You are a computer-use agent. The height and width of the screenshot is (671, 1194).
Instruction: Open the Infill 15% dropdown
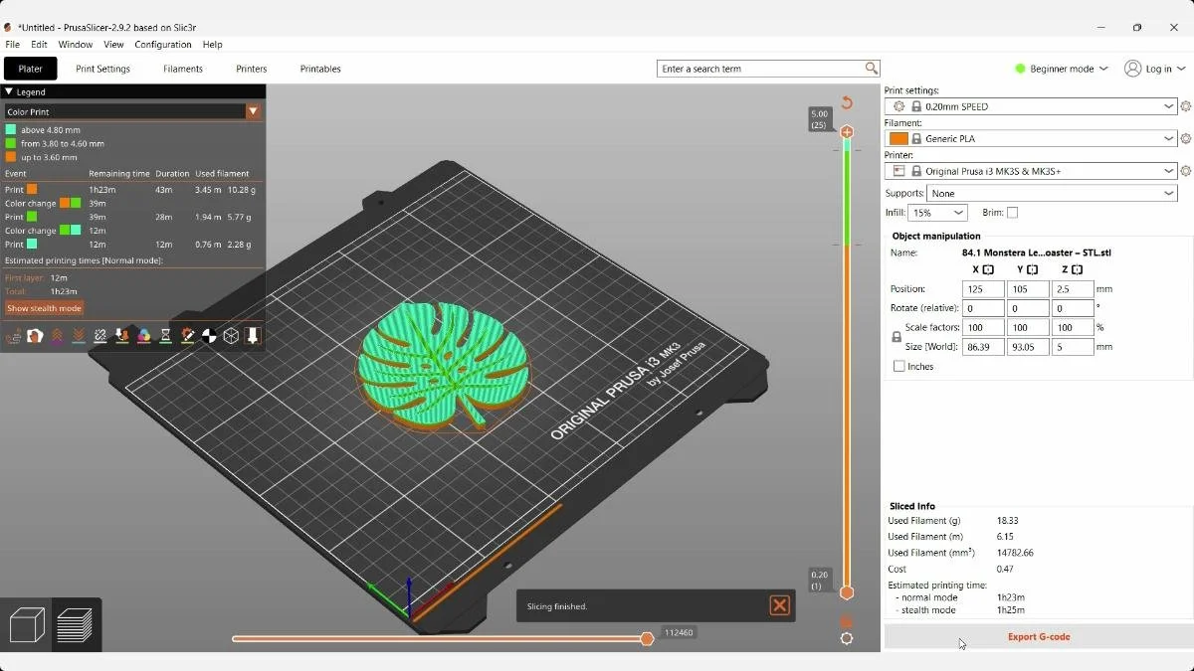tap(938, 213)
